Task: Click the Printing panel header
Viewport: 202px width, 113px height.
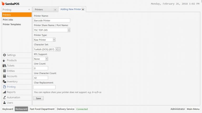Action: (17, 10)
